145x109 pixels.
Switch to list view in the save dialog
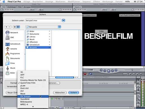click(x=15, y=27)
